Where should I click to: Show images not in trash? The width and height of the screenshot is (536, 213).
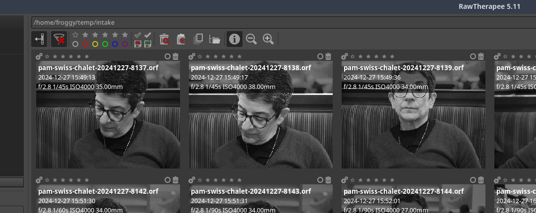181,39
